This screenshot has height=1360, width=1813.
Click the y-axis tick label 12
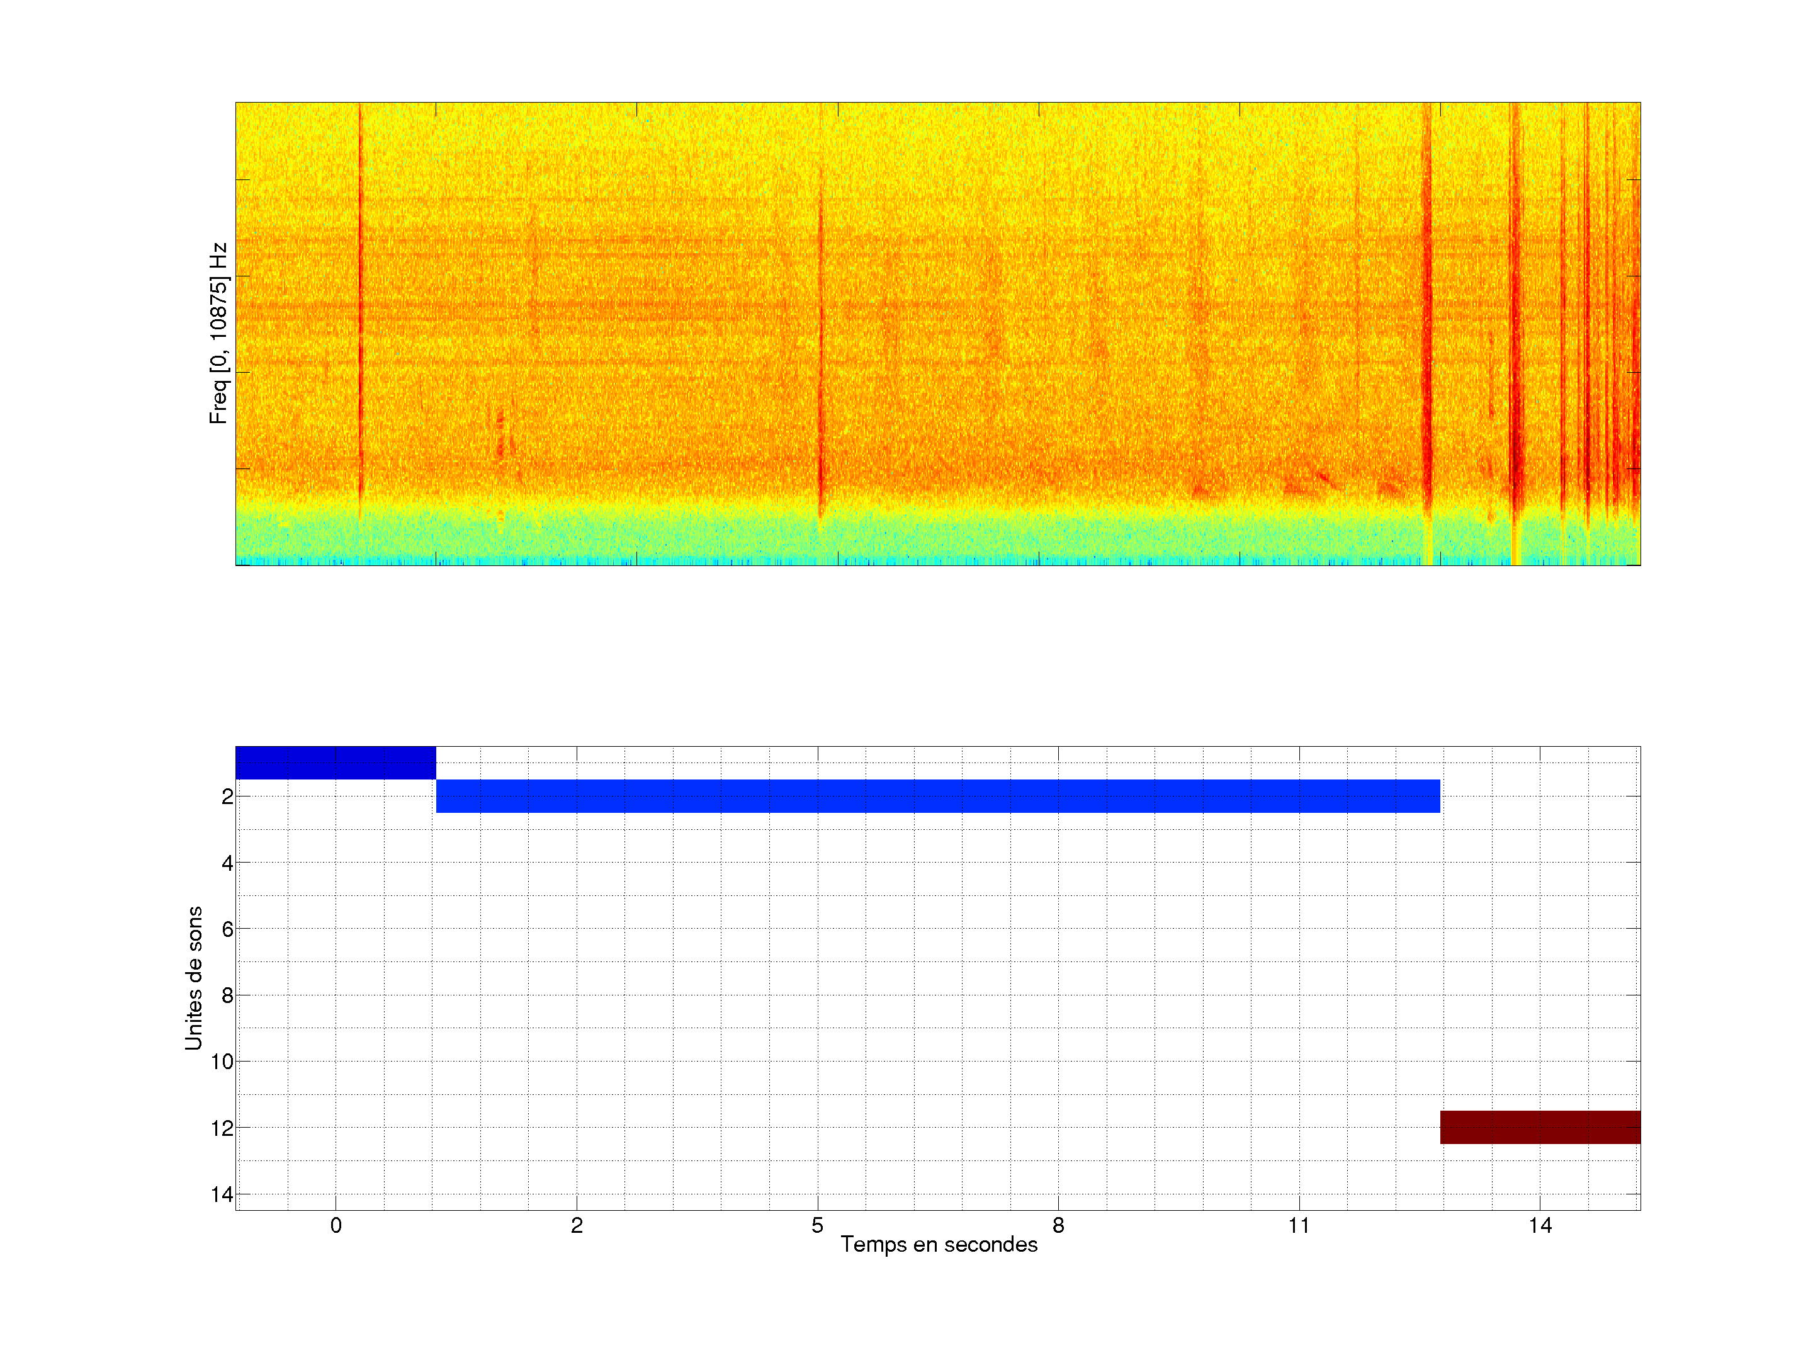[x=222, y=1128]
